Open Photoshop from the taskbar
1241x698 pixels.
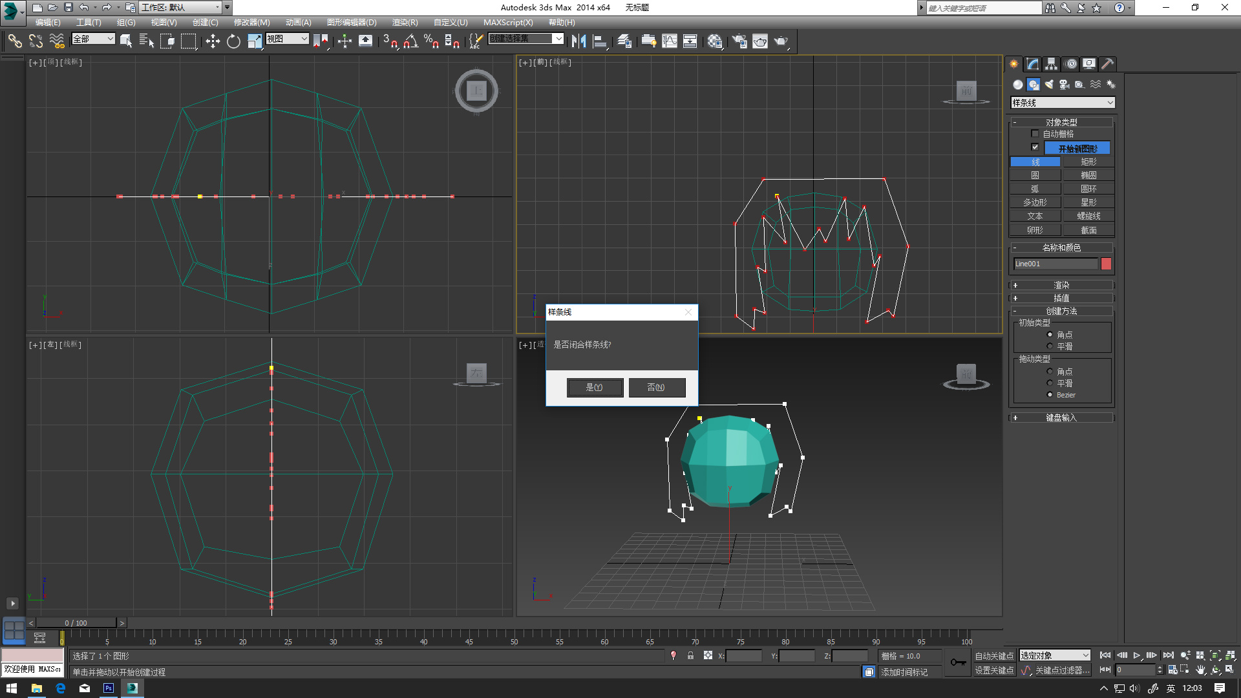point(109,688)
